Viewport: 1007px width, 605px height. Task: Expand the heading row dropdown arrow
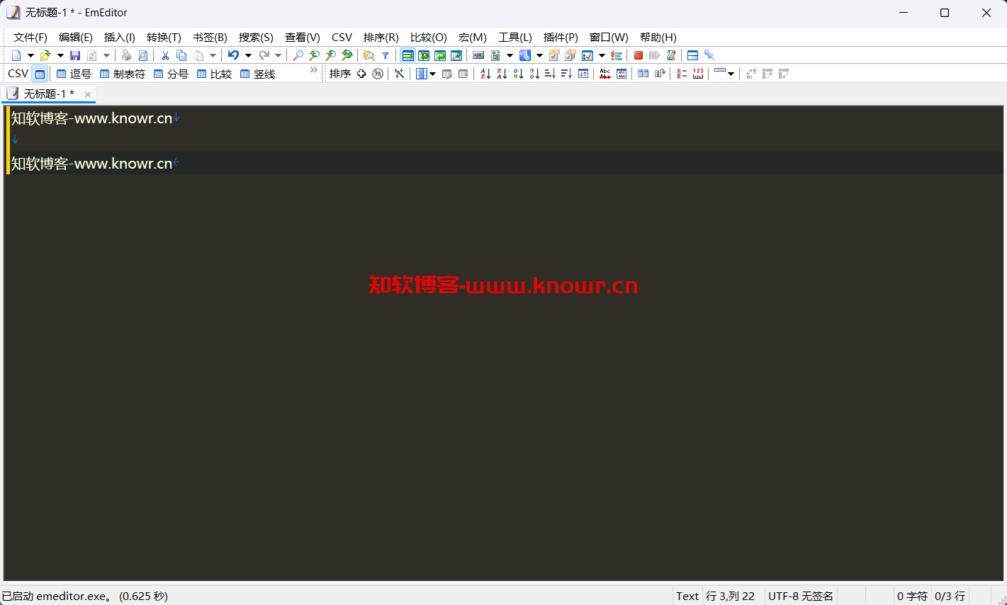pos(731,74)
